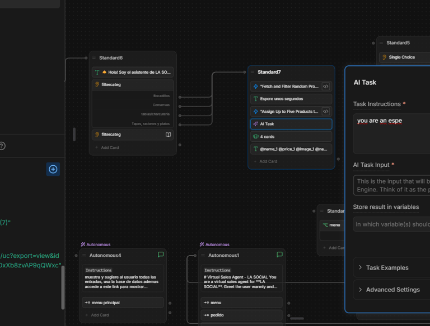Image resolution: width=430 pixels, height=326 pixels.
Task: Click drag handle of Standard5 node
Action: click(x=381, y=42)
